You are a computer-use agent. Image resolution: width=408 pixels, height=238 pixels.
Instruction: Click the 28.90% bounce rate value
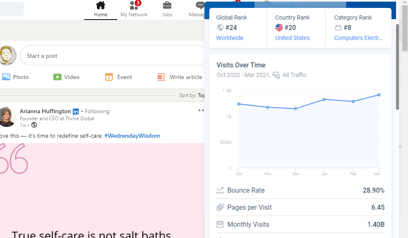(x=373, y=190)
